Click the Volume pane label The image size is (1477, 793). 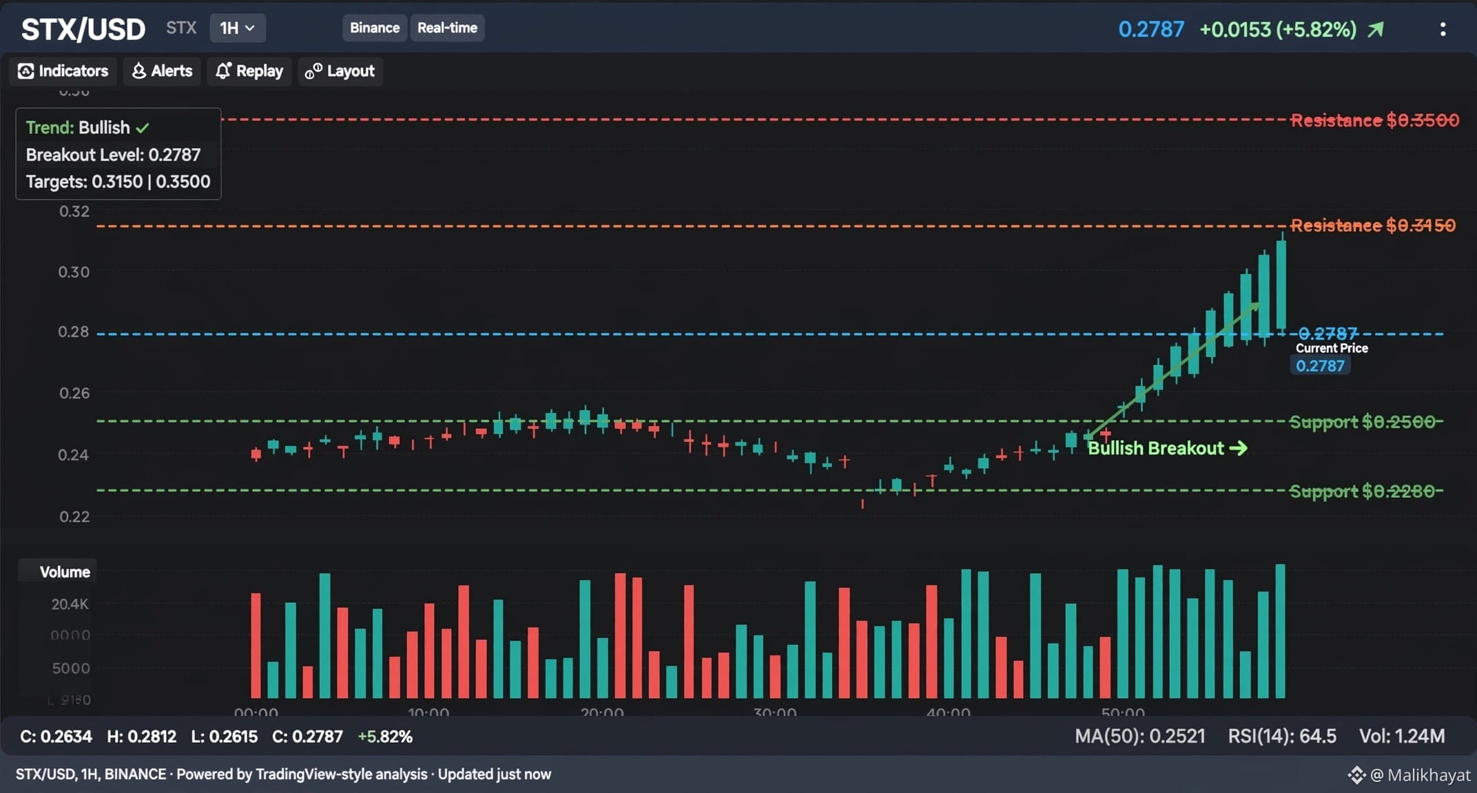[x=65, y=572]
